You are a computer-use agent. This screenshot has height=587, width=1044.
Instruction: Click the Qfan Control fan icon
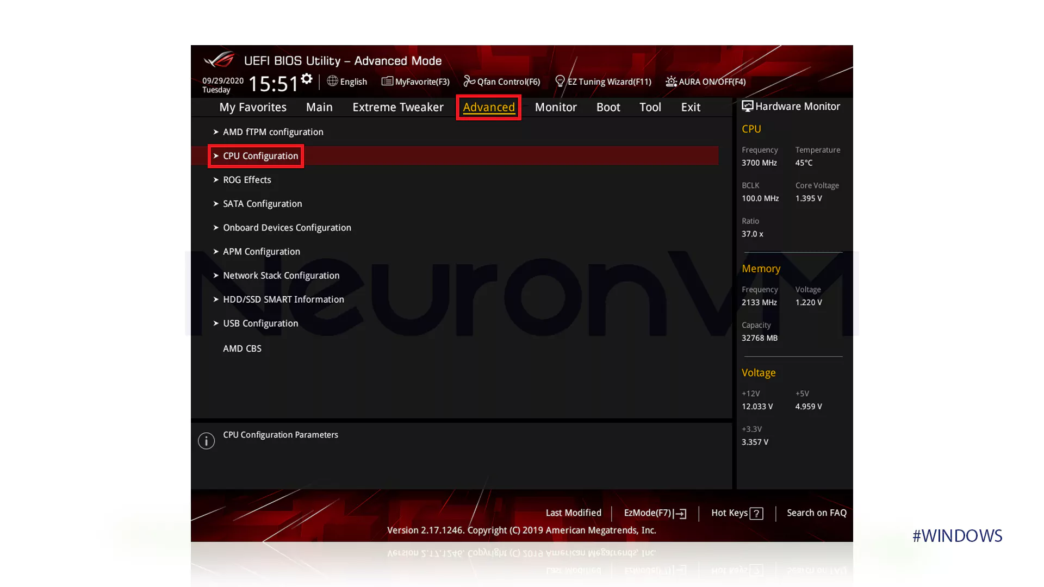[469, 81]
